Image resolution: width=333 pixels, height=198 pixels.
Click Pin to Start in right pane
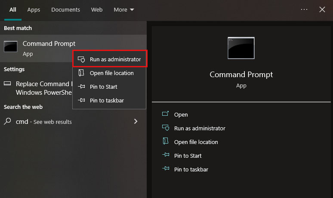coord(188,156)
